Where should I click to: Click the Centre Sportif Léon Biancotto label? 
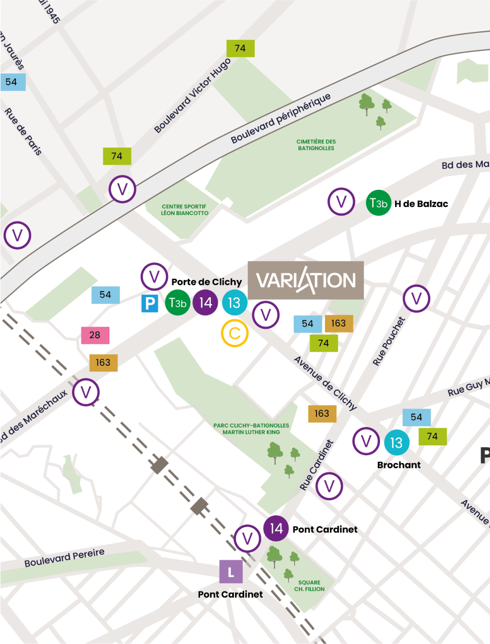click(x=185, y=210)
